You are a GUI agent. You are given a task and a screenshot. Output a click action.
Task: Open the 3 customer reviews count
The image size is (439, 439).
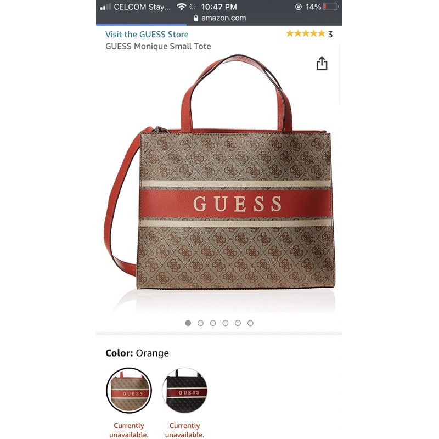[x=330, y=35]
